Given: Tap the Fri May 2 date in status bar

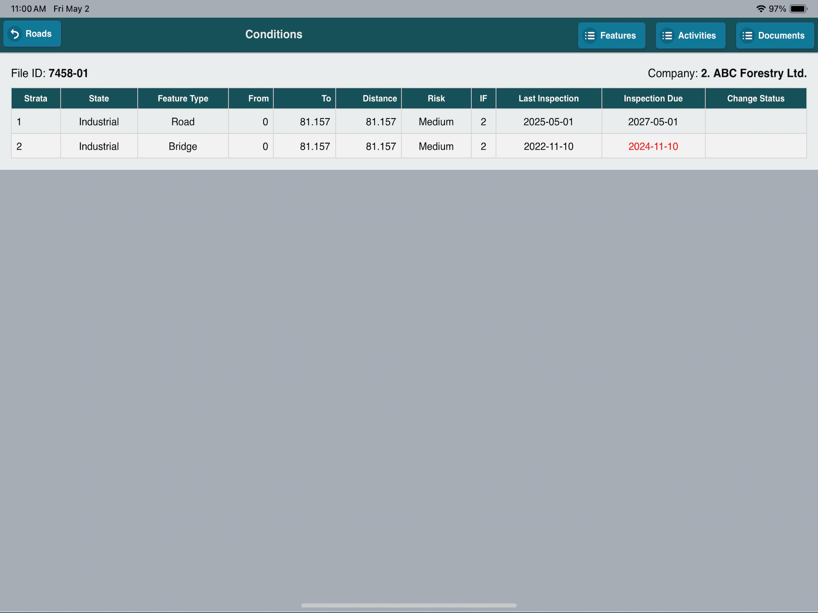Looking at the screenshot, I should click(x=71, y=8).
